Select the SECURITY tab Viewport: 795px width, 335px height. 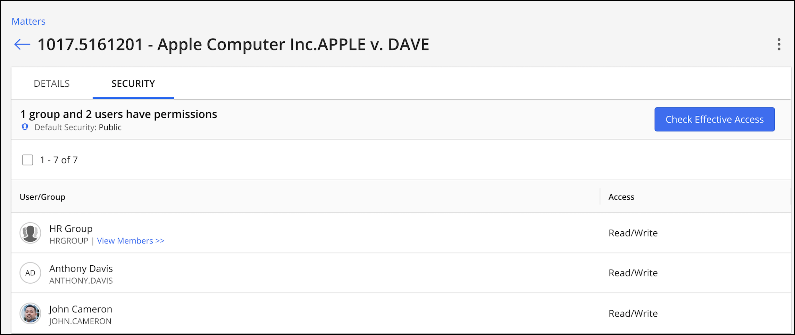133,84
